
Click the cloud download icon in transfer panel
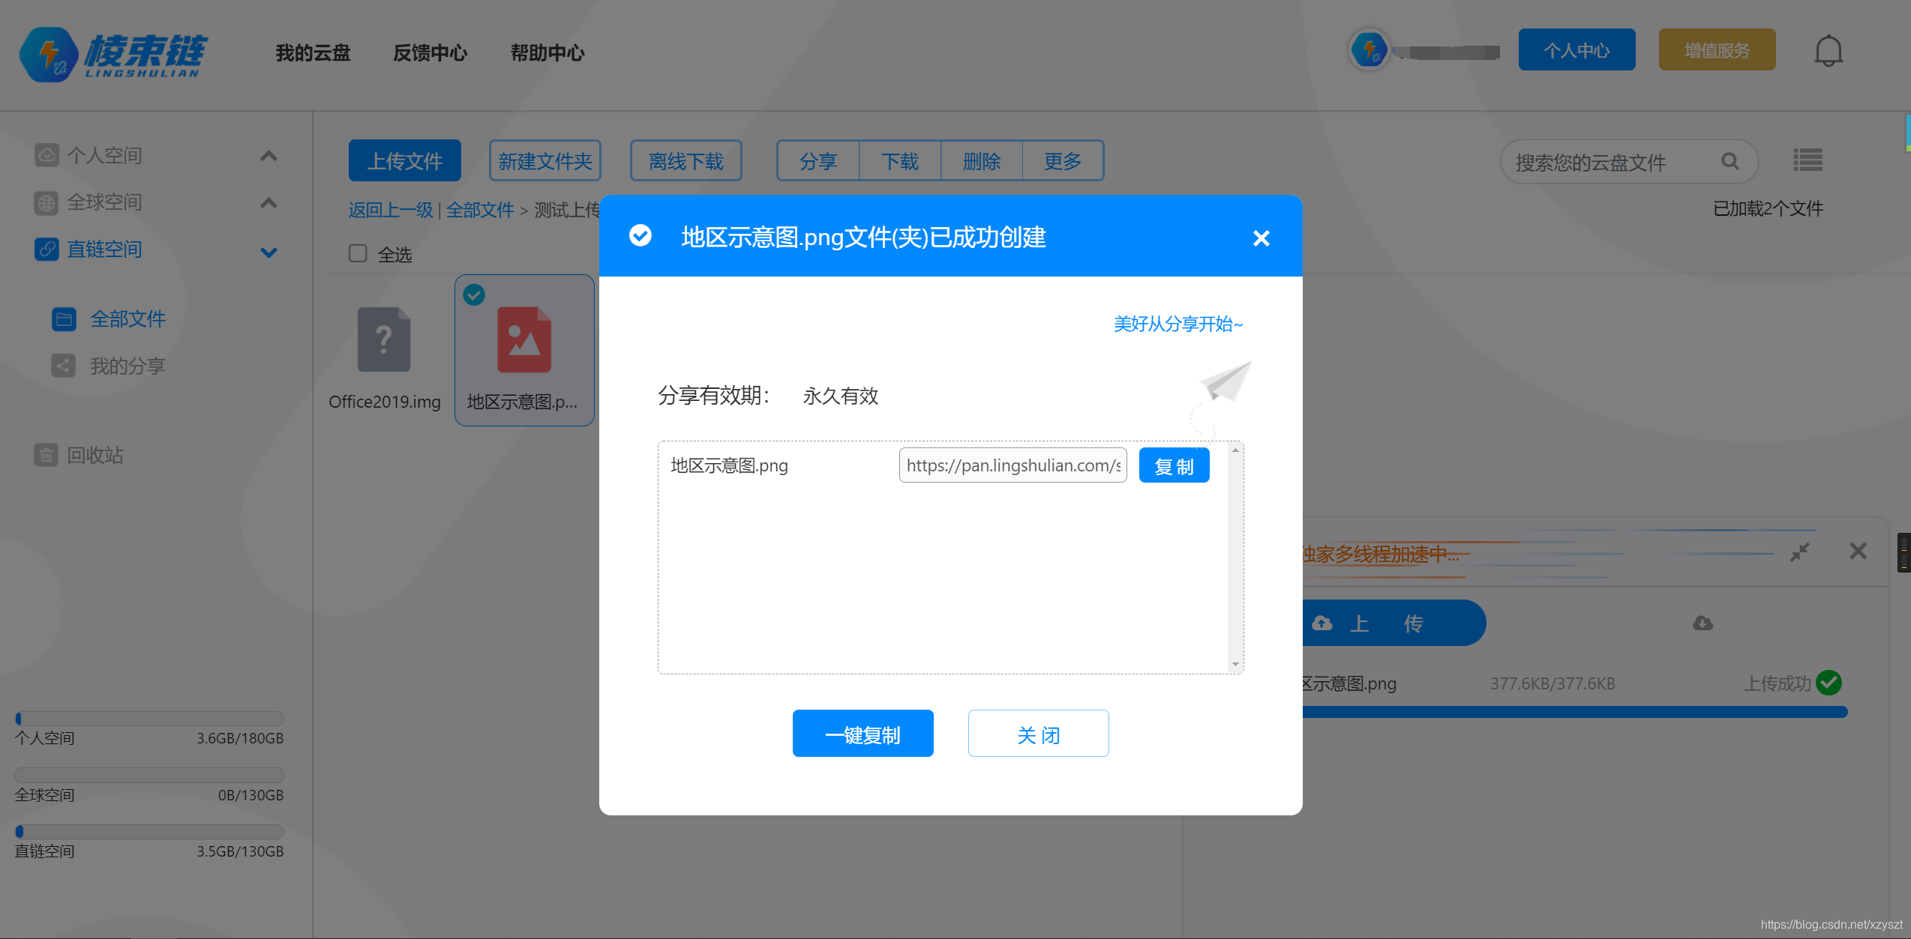[x=1702, y=624]
